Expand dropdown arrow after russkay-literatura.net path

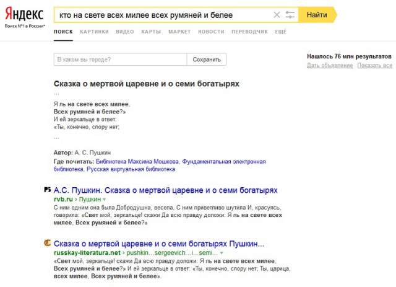click(x=222, y=253)
